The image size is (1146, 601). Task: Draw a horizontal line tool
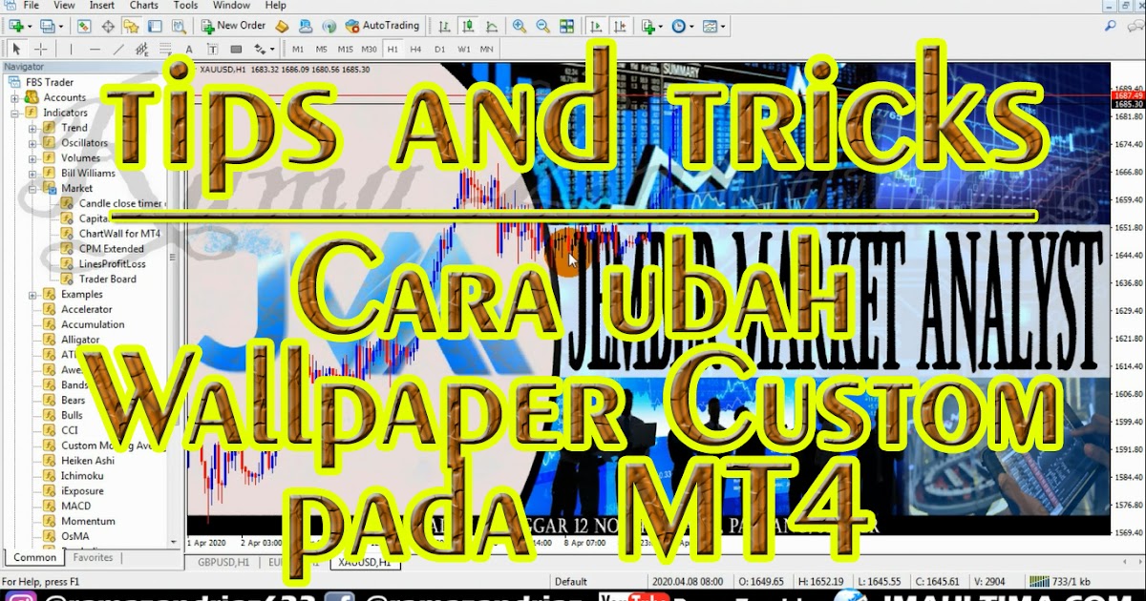click(95, 49)
